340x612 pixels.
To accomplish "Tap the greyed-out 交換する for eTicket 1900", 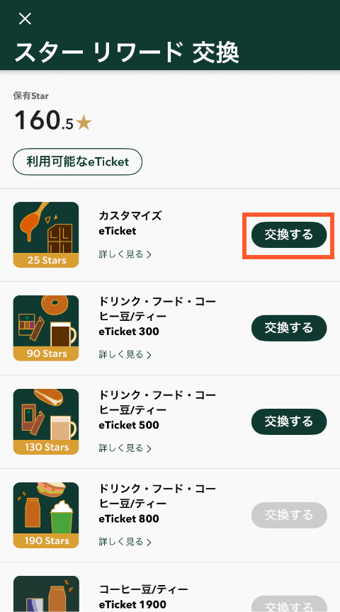I will pos(289,604).
